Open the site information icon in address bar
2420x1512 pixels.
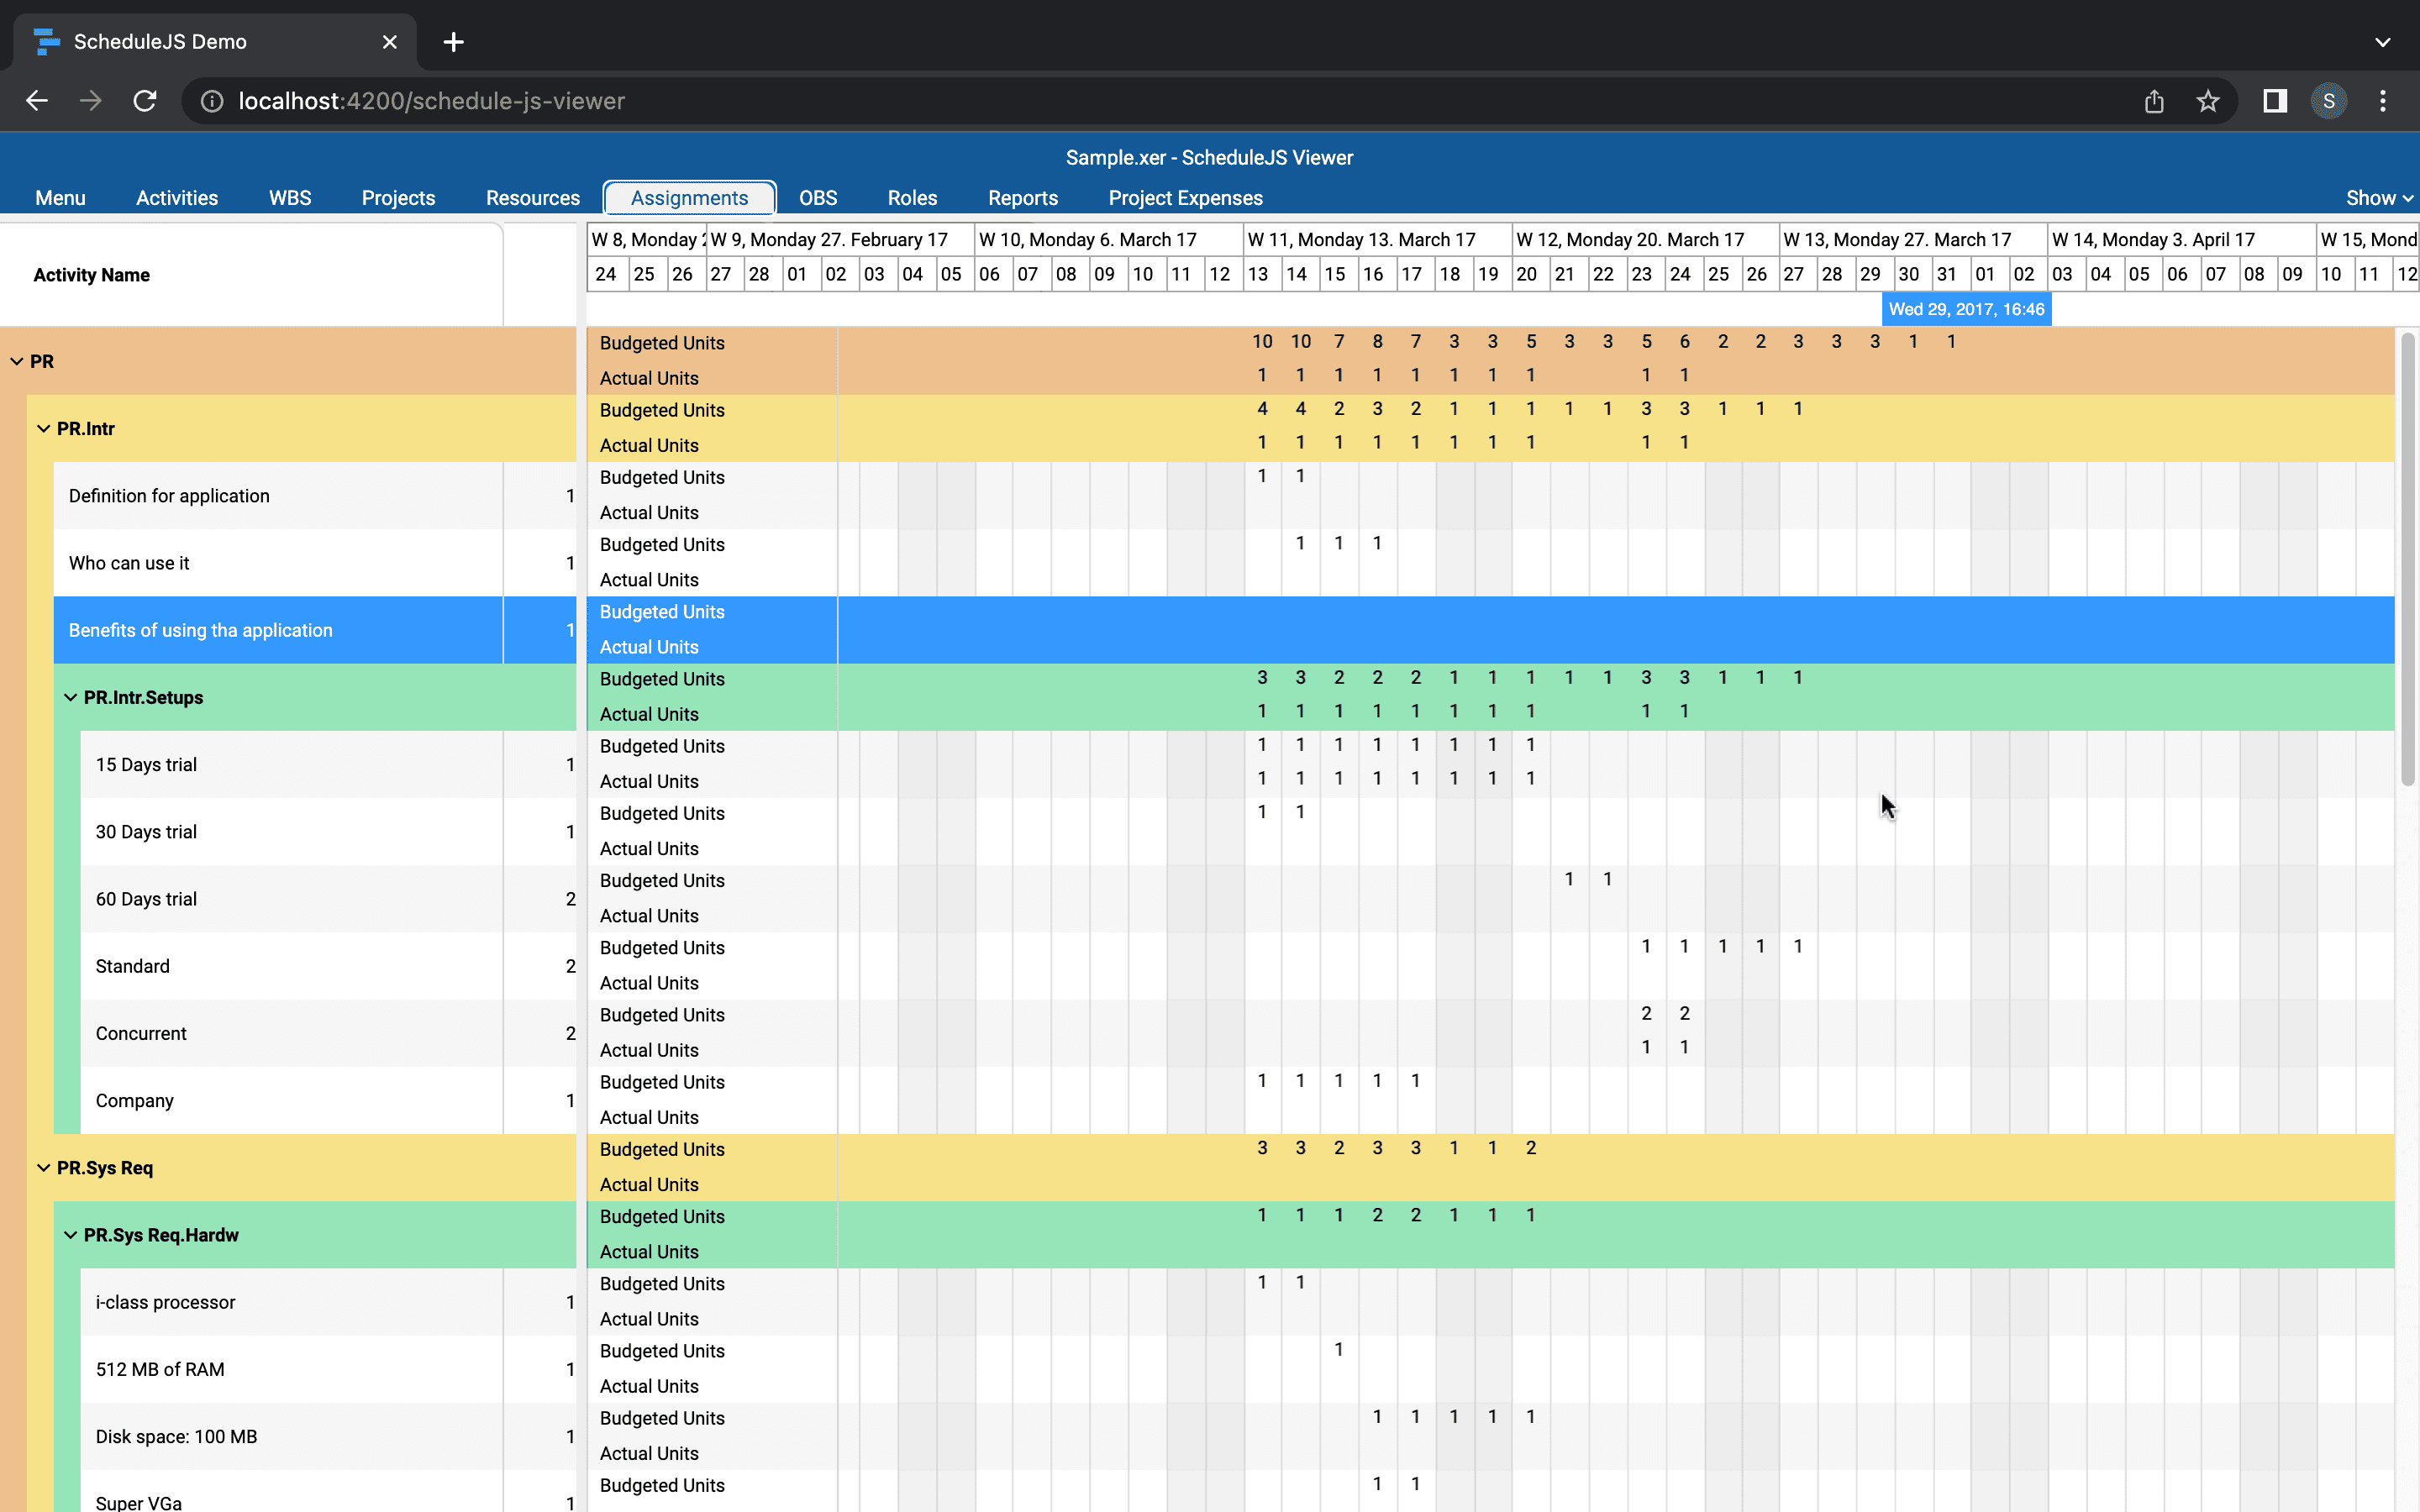[x=212, y=100]
